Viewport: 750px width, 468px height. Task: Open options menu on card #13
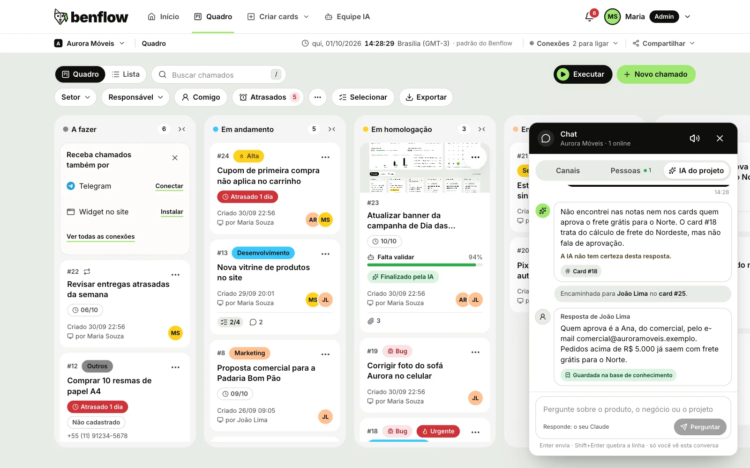(325, 254)
